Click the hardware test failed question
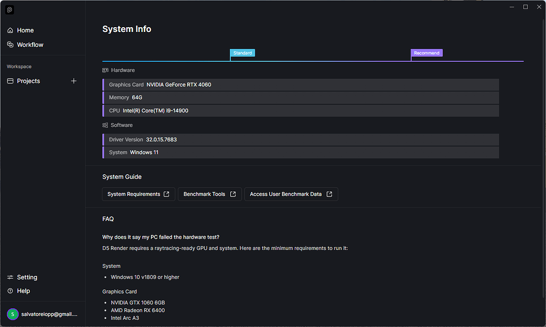This screenshot has height=327, width=546. 161,237
